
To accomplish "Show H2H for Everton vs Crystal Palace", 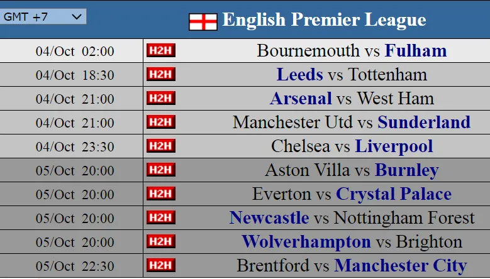I will click(160, 194).
